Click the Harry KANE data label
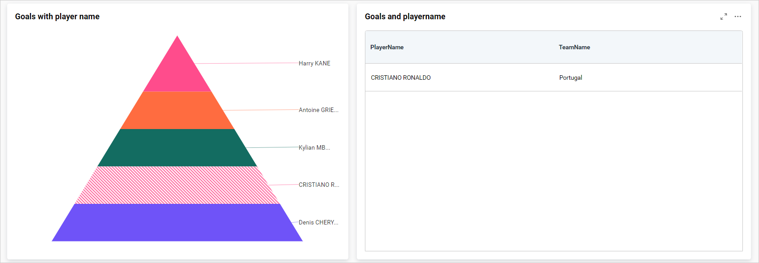Viewport: 759px width, 263px height. (x=314, y=64)
